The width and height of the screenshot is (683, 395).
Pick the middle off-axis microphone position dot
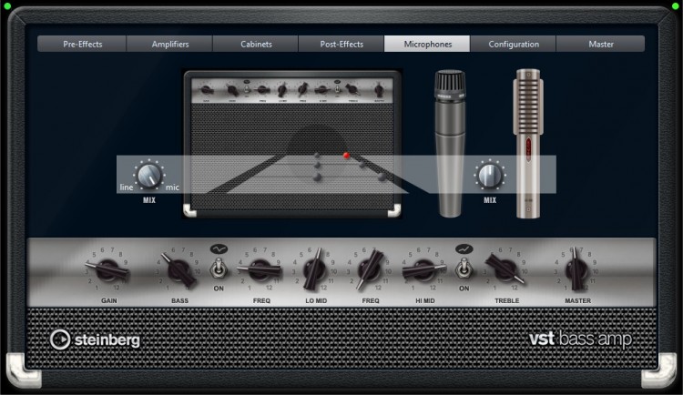point(362,165)
